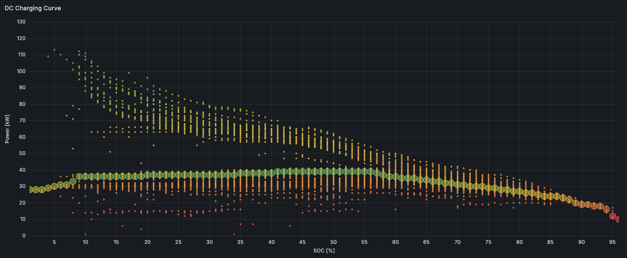The width and height of the screenshot is (627, 258).
Task: Click the leftmost large yellow bubble near 28 kW
Action: coord(30,189)
